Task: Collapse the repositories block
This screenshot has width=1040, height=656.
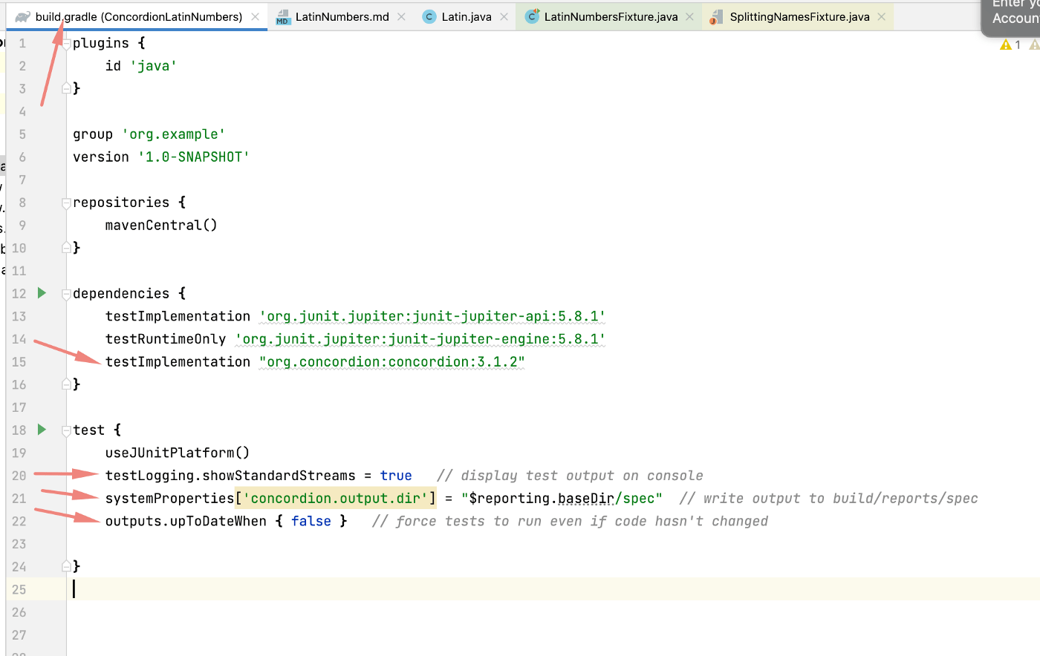Action: point(66,202)
